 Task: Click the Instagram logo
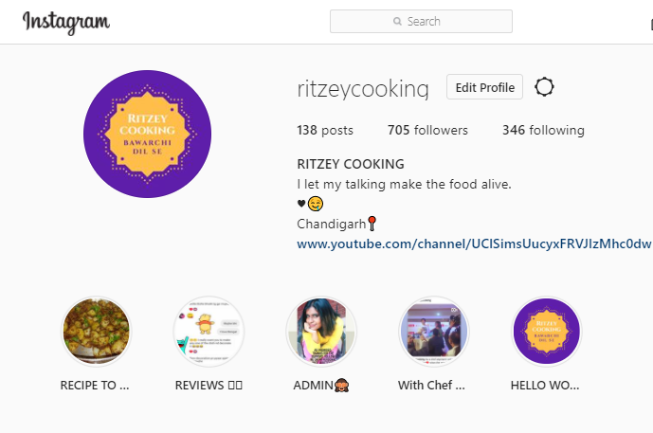(x=66, y=22)
